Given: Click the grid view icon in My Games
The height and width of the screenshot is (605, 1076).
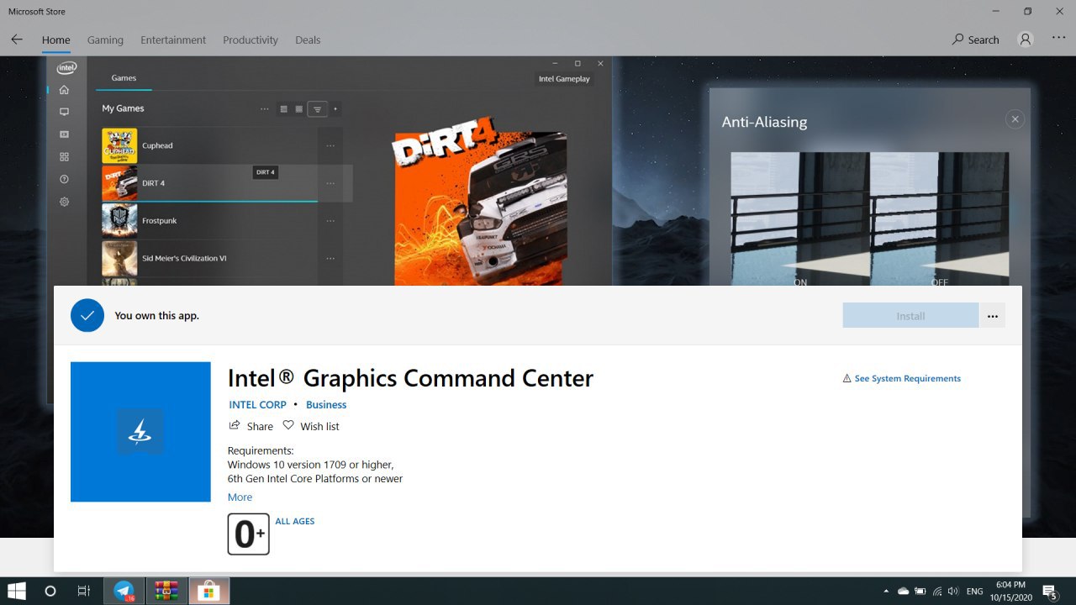Looking at the screenshot, I should 298,108.
